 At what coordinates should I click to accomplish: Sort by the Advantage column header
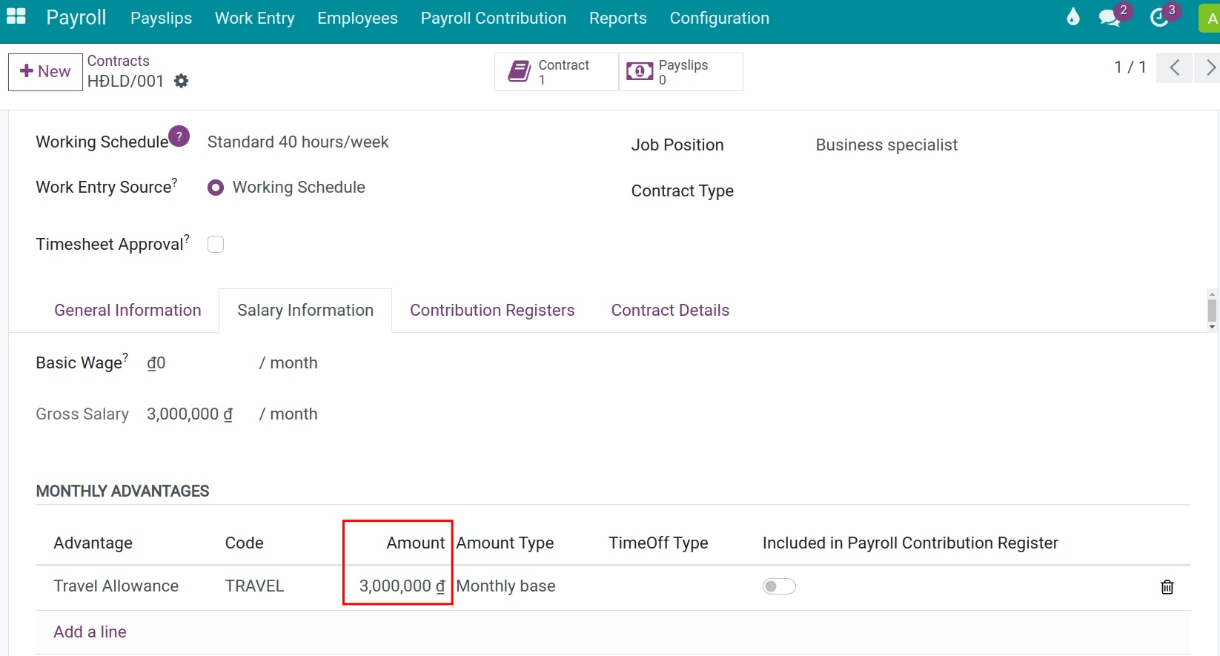point(93,543)
